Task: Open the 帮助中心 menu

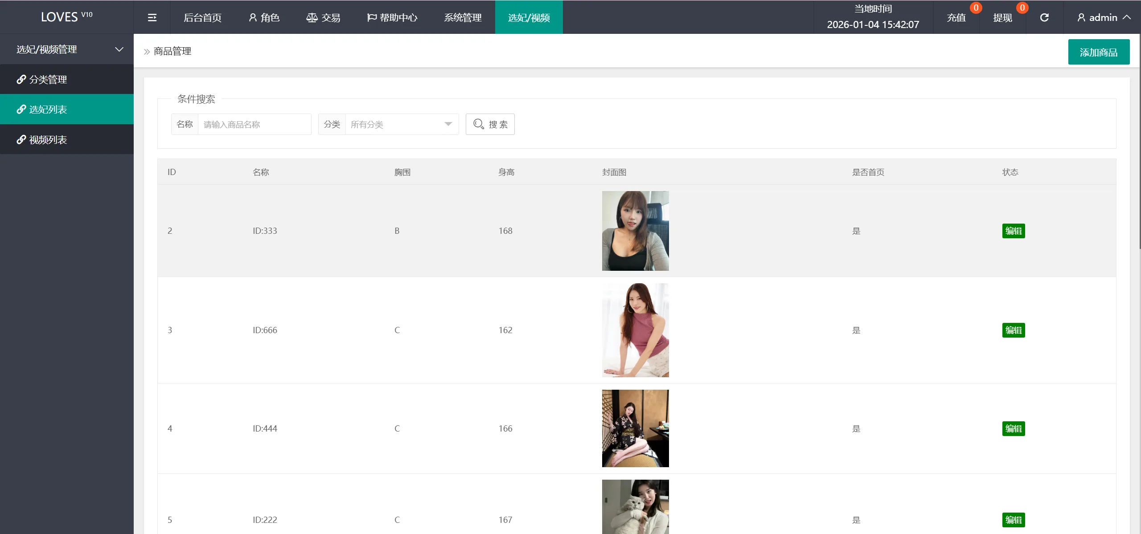Action: (x=392, y=17)
